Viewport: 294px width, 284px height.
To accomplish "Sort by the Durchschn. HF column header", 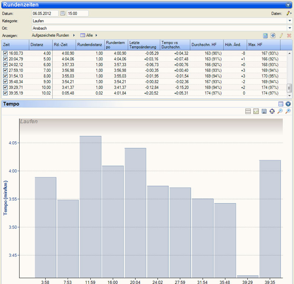I will (207, 45).
